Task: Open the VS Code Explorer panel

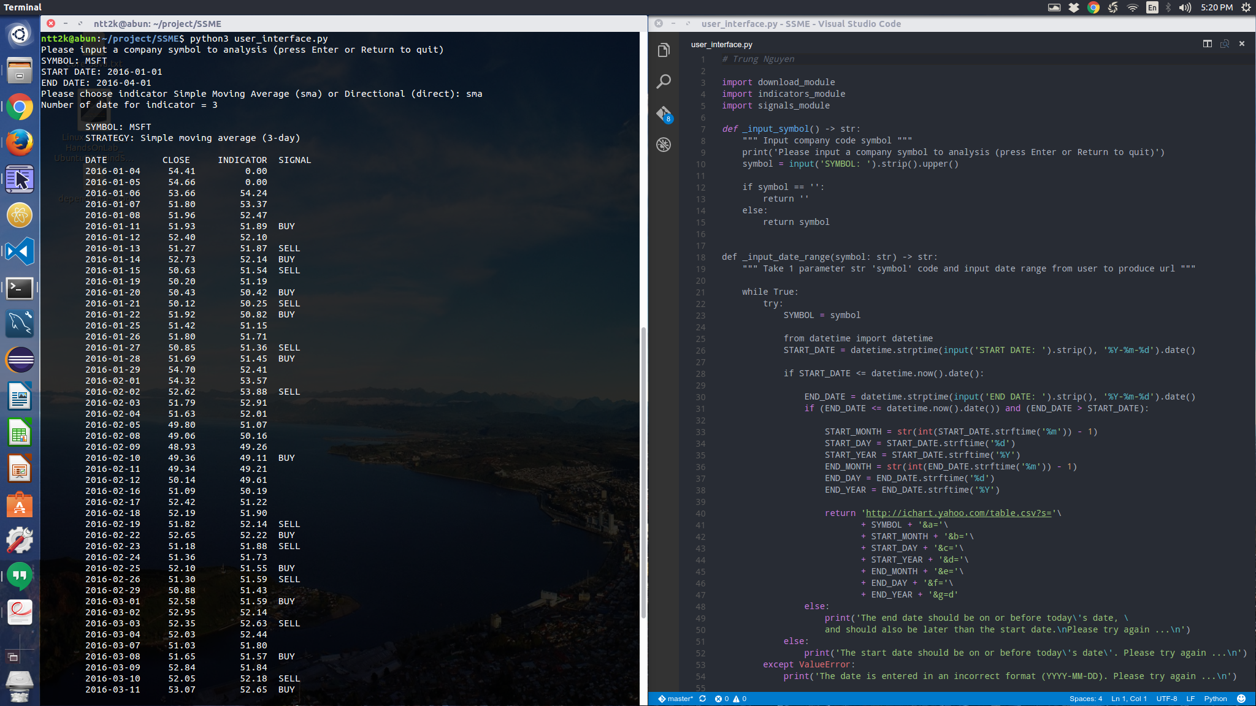Action: click(664, 51)
